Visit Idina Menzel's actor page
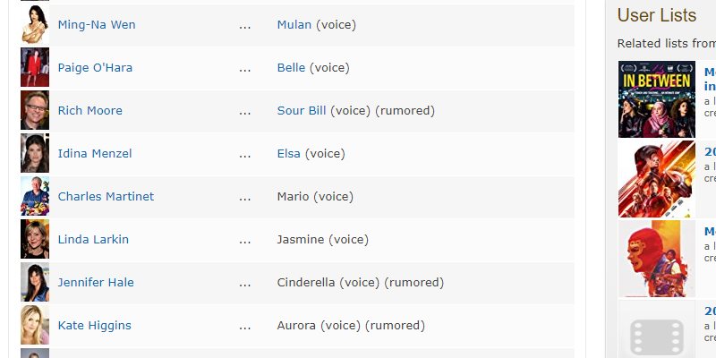Screen dimensions: 716x358 click(92, 153)
